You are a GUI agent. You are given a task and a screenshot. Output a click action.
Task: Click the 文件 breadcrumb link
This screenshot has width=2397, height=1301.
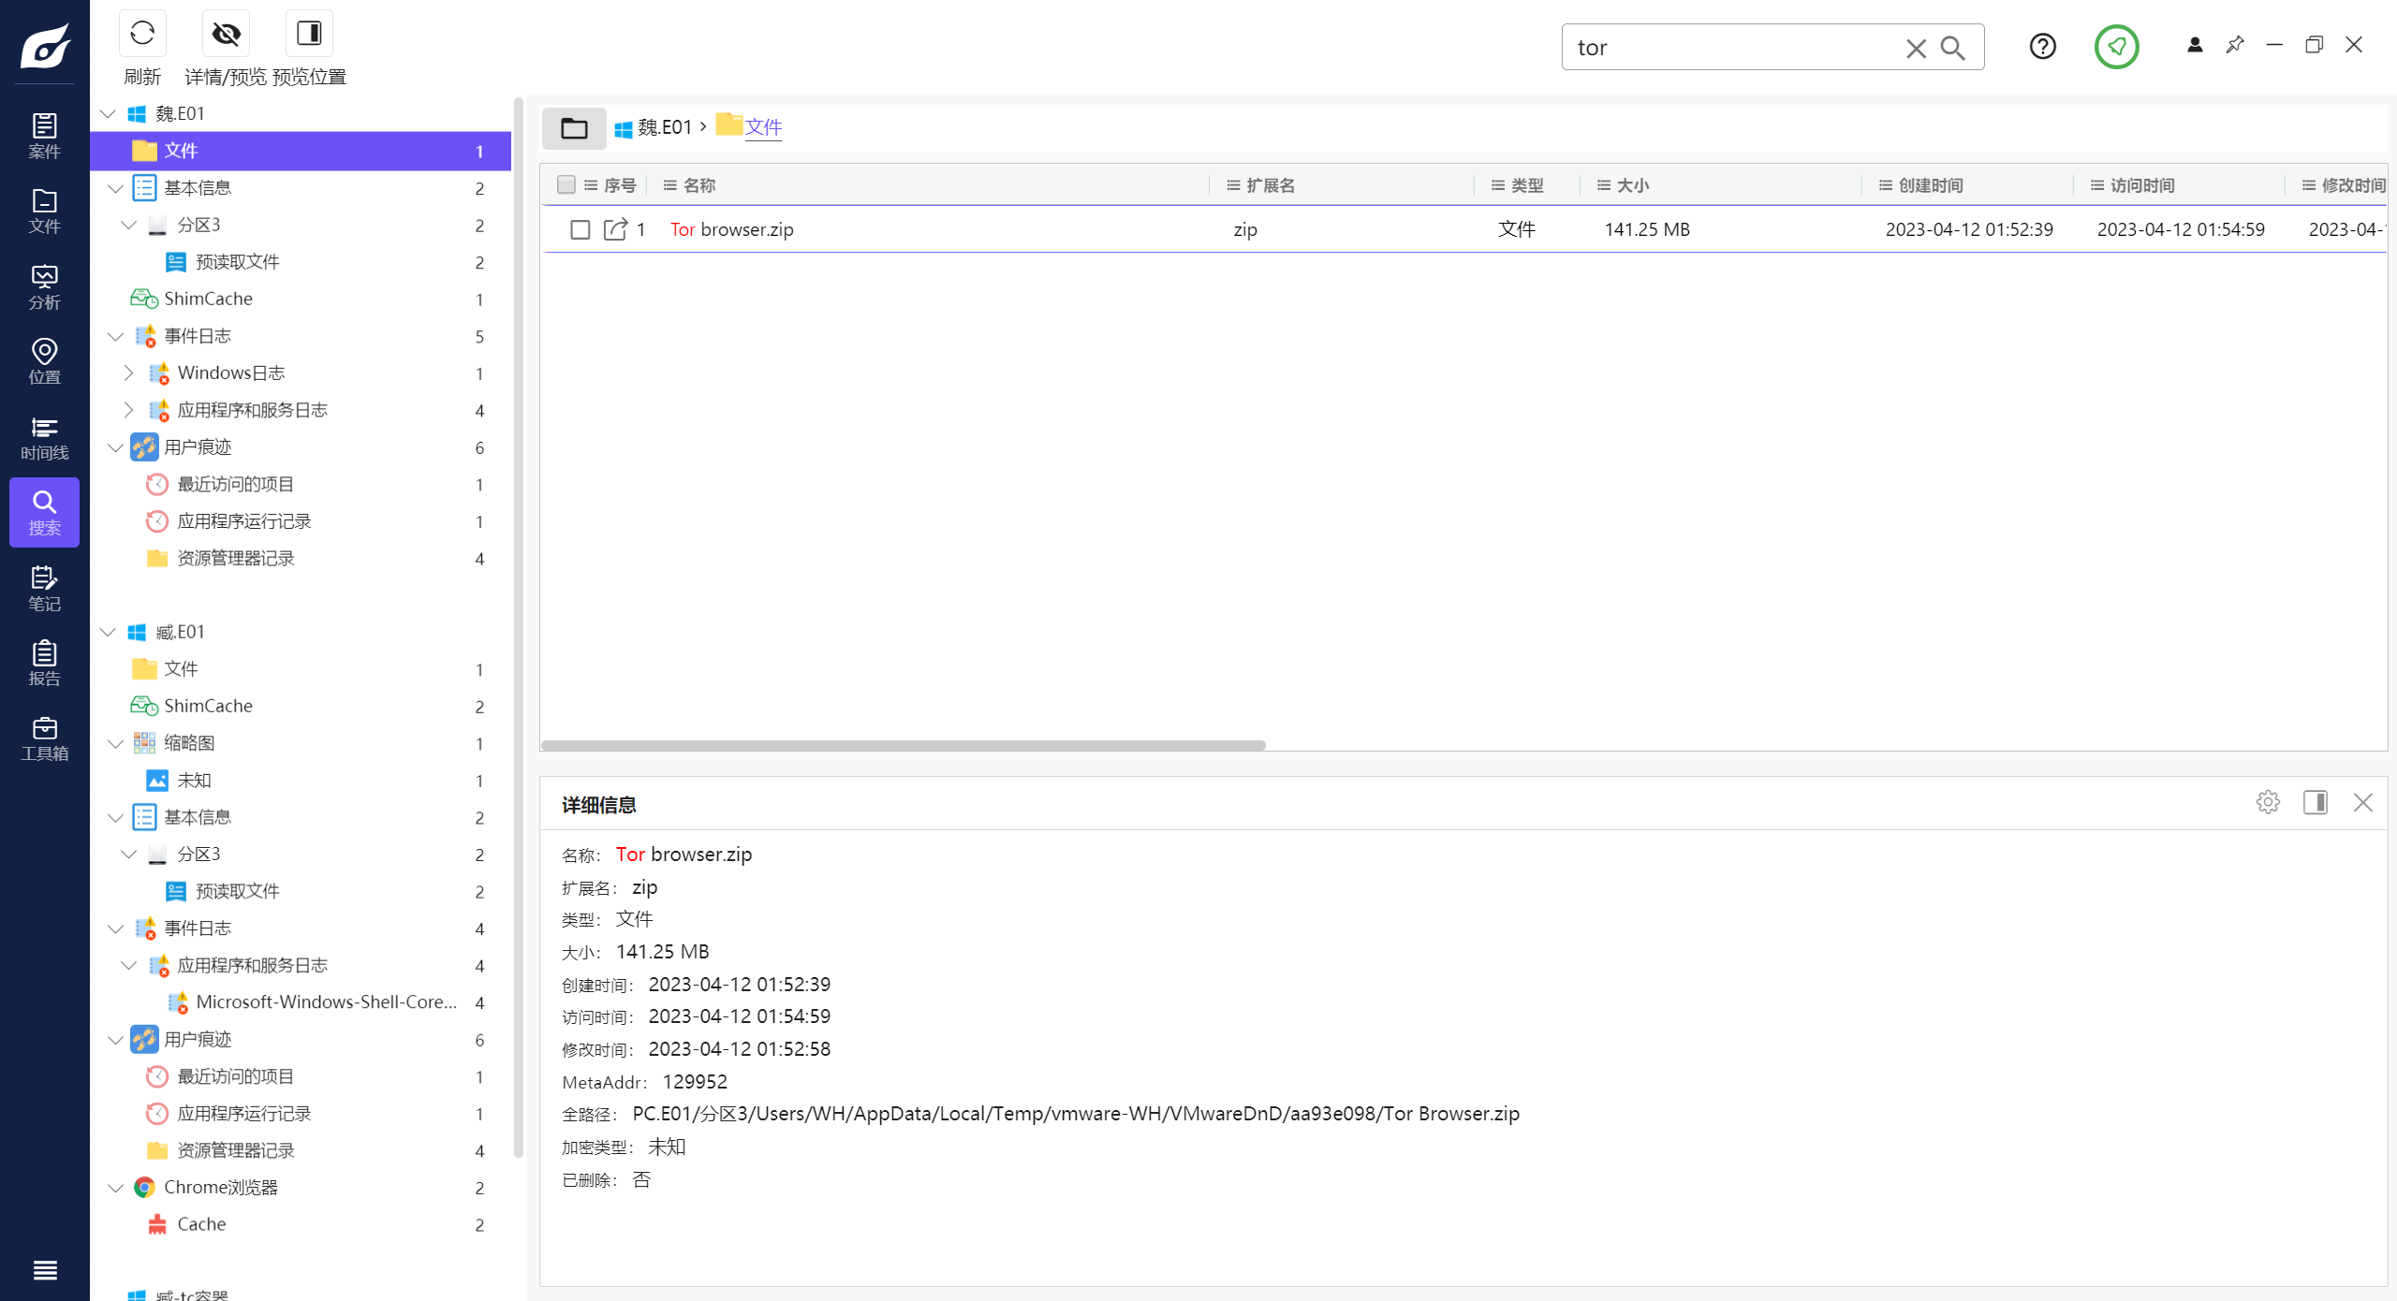(x=763, y=127)
